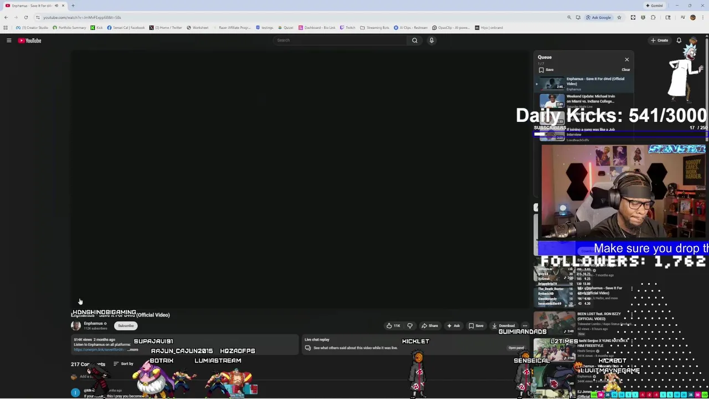Open Sensei Cal Facebook bookmark
Viewport: 709px width, 399px height.
tap(126, 28)
